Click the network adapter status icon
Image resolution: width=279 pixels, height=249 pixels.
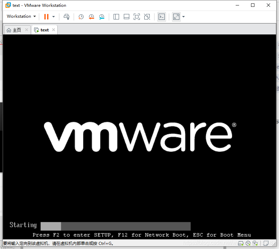[x=255, y=243]
